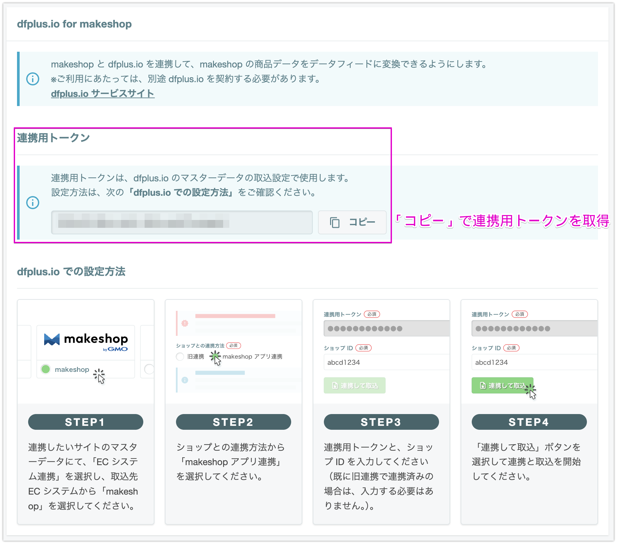617x544 pixels.
Task: Click the abcd1234 shop ID in STEP3 image
Action: 387,362
